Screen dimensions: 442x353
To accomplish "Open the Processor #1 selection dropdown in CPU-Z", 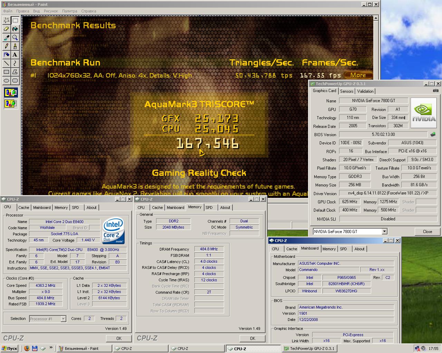I will click(x=63, y=319).
